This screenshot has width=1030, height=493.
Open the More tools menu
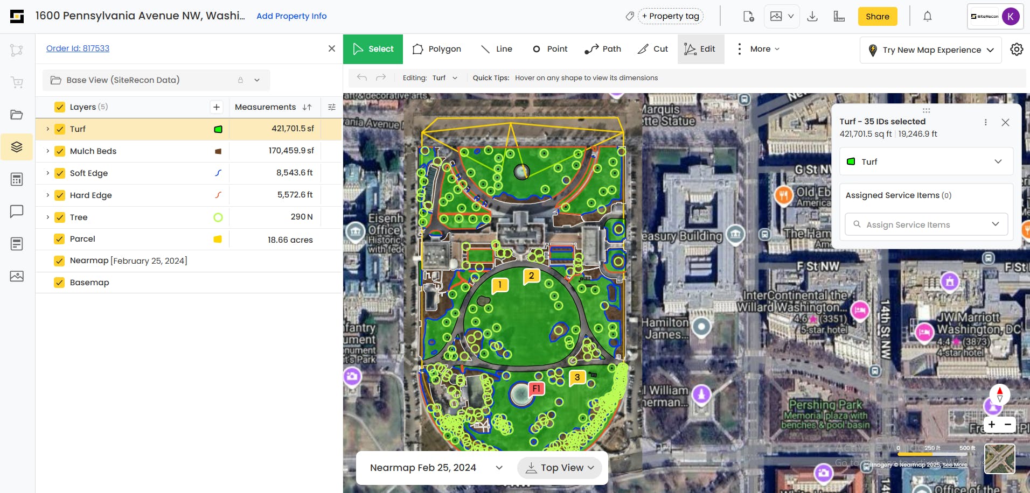[x=758, y=49]
